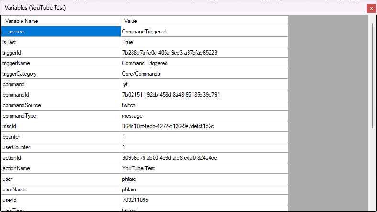
Task: Click the actionId GUID value cell
Action: point(204,158)
